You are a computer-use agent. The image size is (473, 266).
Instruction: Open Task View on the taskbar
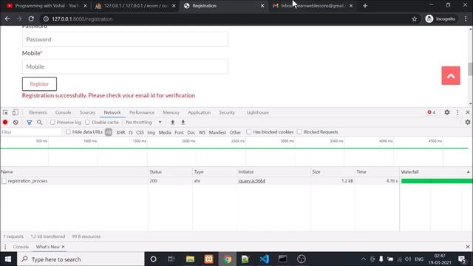tap(171, 259)
